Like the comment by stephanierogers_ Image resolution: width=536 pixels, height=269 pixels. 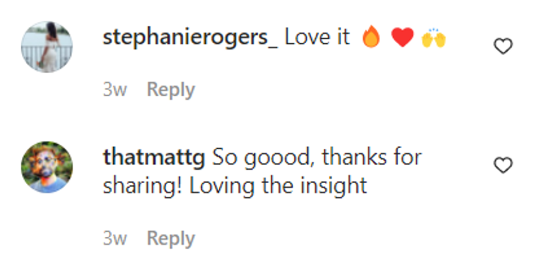click(x=503, y=47)
